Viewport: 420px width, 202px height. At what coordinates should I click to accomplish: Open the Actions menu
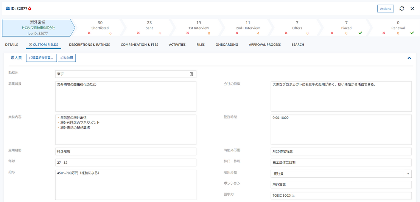pos(385,9)
